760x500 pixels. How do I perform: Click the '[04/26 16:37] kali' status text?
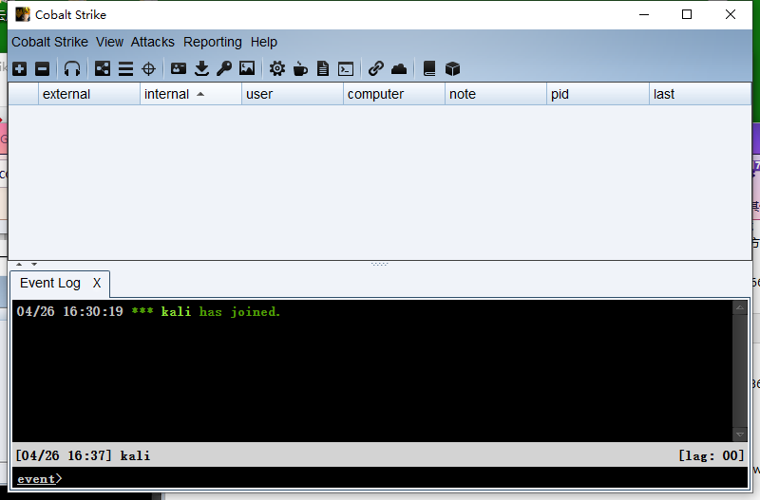(x=83, y=455)
